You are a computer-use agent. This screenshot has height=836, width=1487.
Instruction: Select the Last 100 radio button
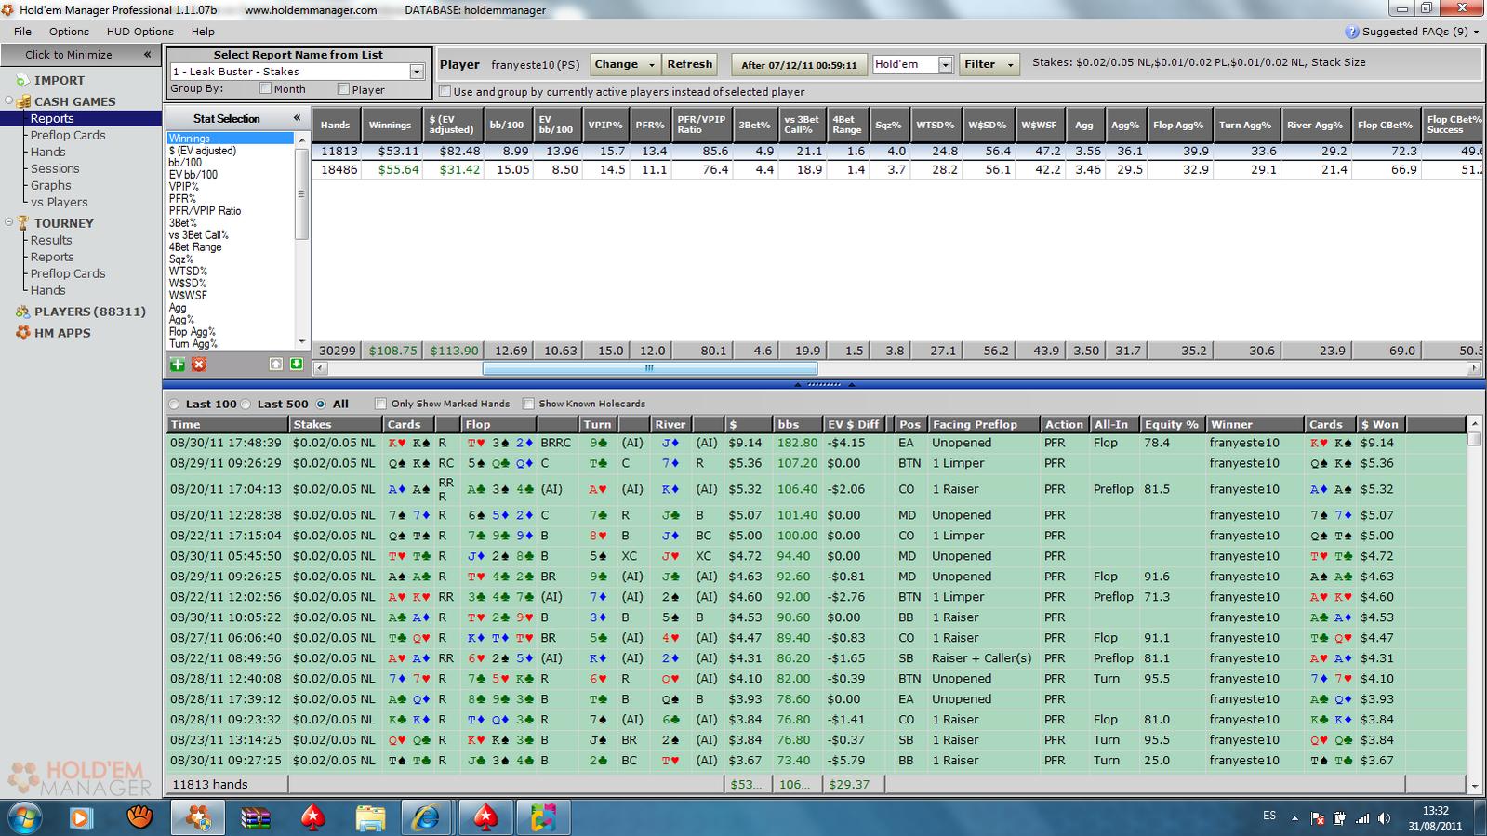[174, 404]
